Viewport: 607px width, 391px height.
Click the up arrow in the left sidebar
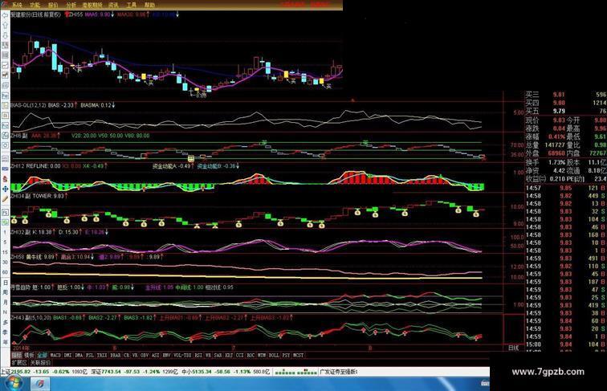point(5,26)
